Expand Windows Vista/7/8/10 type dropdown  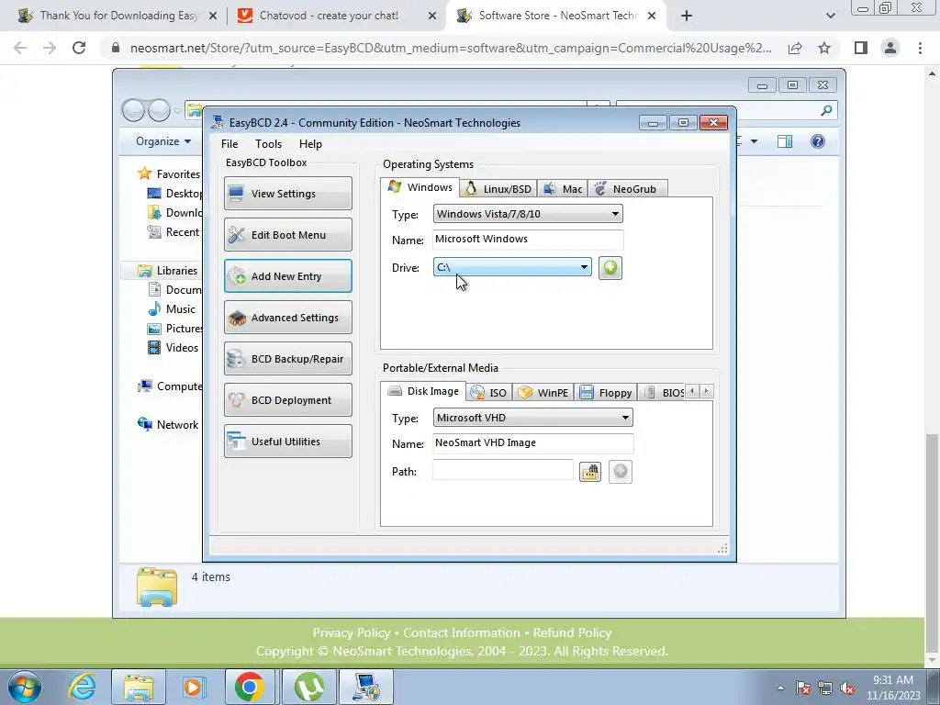[528, 214]
